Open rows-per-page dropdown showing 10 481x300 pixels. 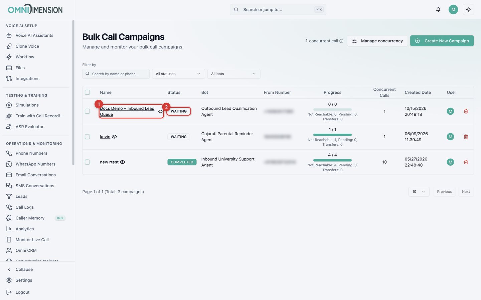(x=419, y=192)
